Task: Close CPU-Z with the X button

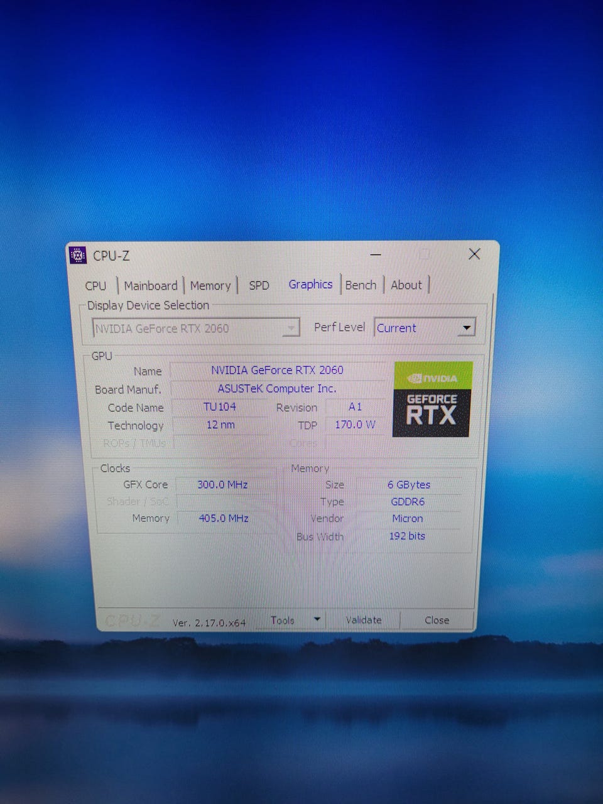Action: pyautogui.click(x=474, y=254)
